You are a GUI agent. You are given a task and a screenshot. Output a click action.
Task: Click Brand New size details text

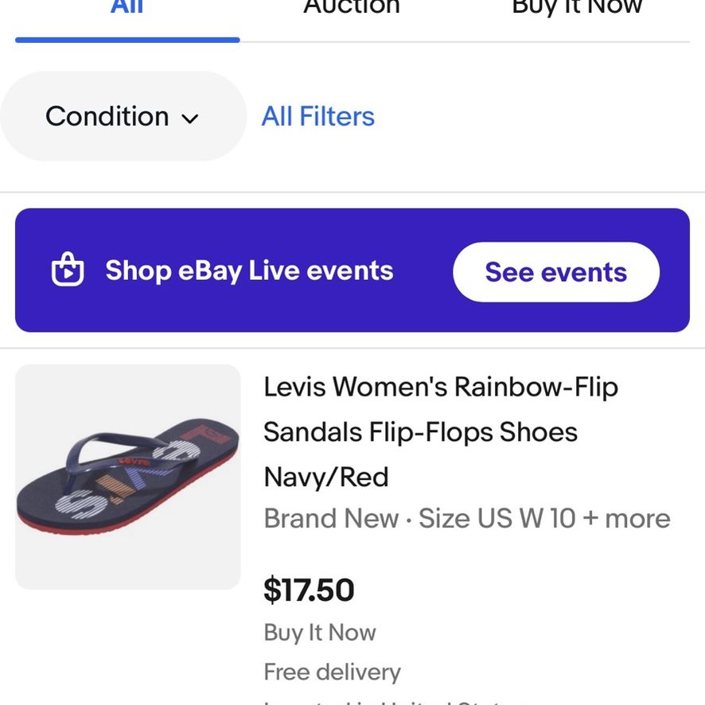point(467,519)
